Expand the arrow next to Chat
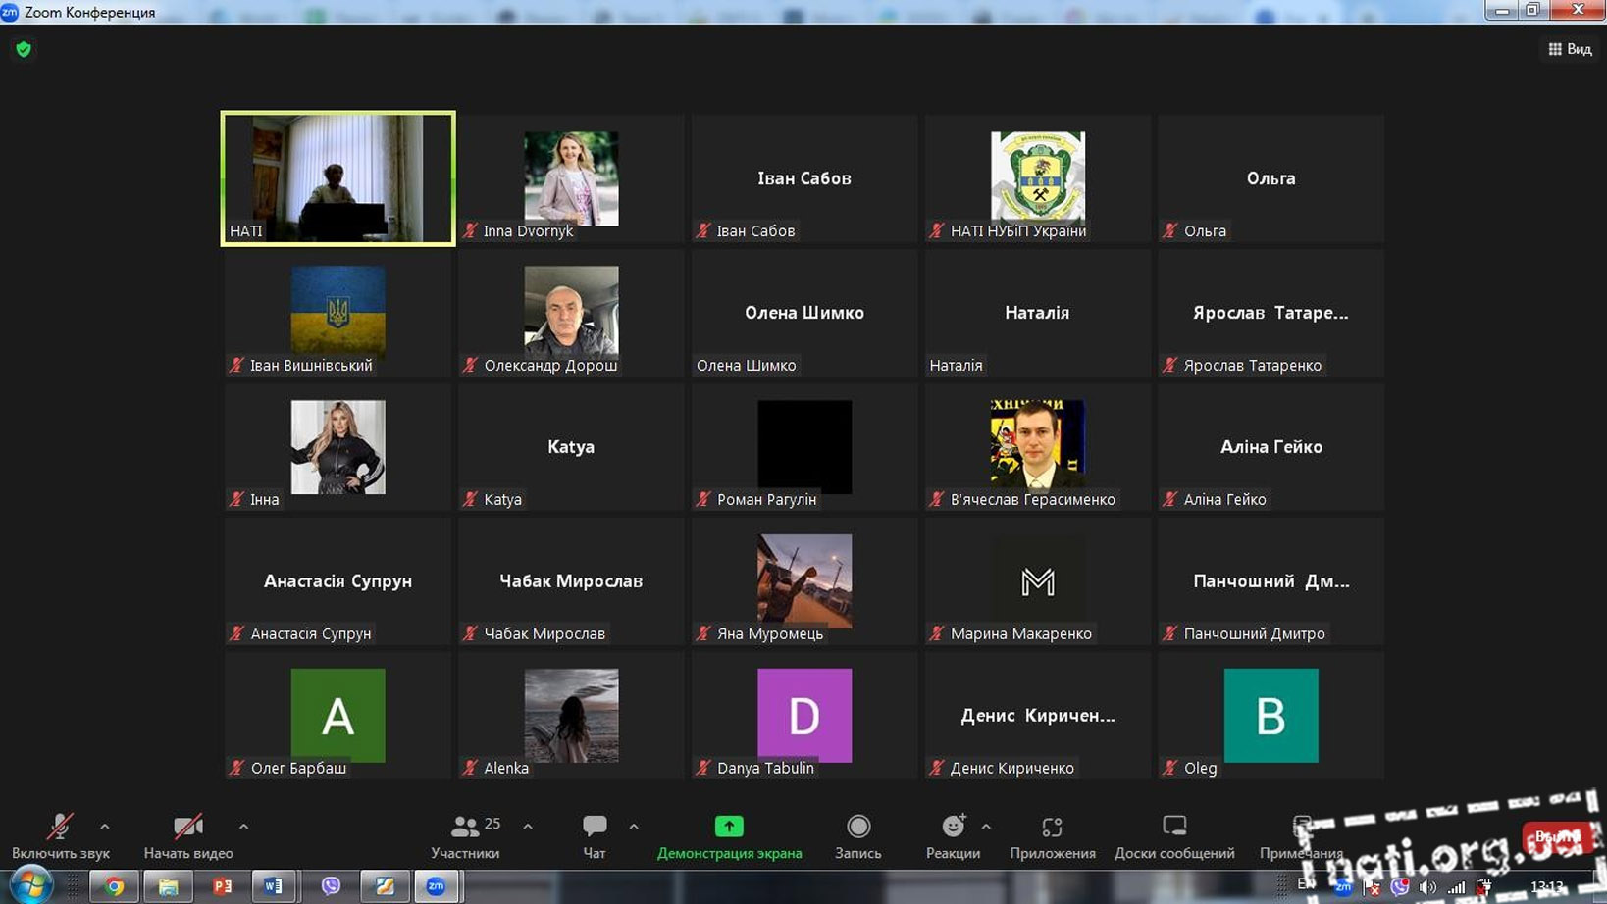1607x904 pixels. 634,827
